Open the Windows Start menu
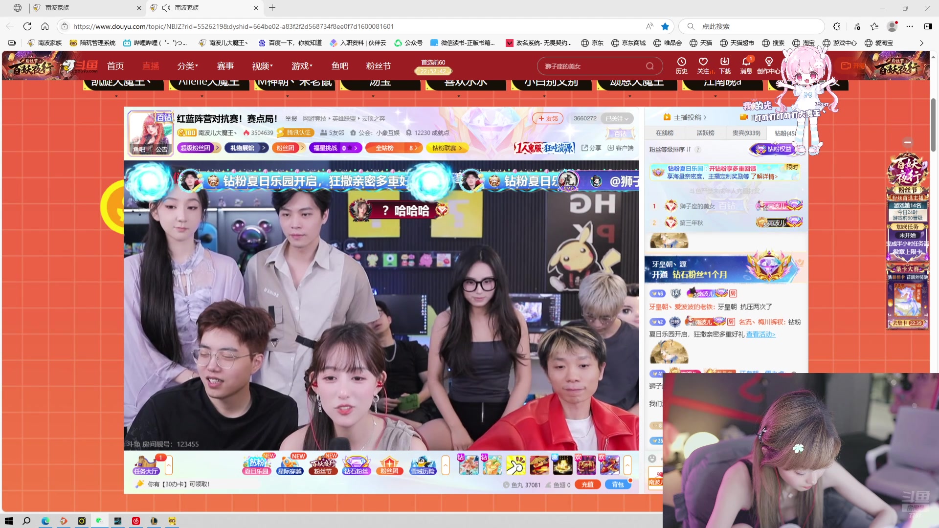This screenshot has width=939, height=528. (8, 521)
